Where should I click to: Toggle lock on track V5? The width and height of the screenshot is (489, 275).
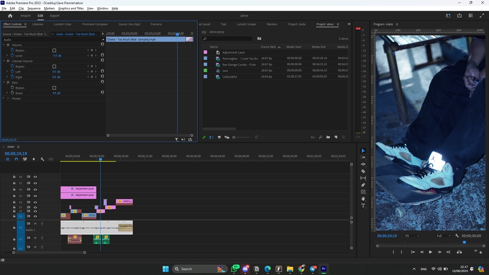pos(14,196)
